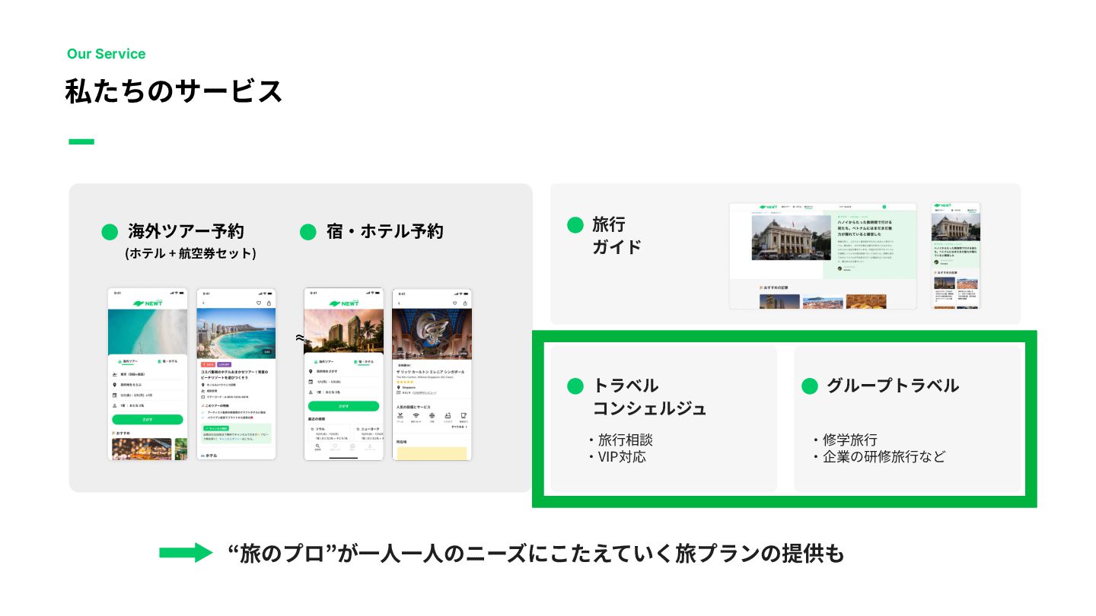Tap the magnifier icon in hotel phone bottom bar

[x=317, y=446]
